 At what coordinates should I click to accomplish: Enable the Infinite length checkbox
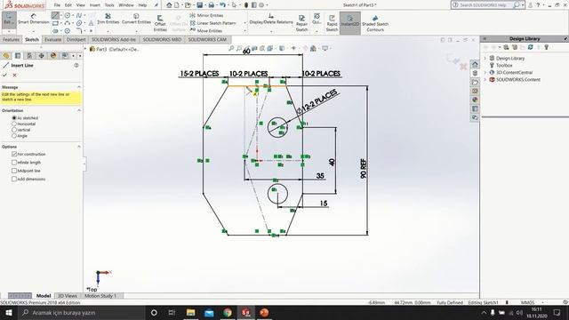tap(14, 162)
